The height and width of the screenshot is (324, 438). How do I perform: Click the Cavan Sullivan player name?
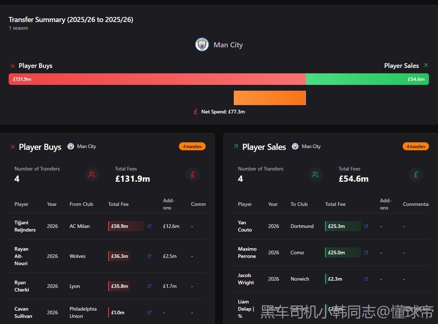pyautogui.click(x=23, y=312)
